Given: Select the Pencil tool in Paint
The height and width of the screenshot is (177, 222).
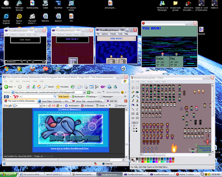Looking at the screenshot, I should click(133, 101).
